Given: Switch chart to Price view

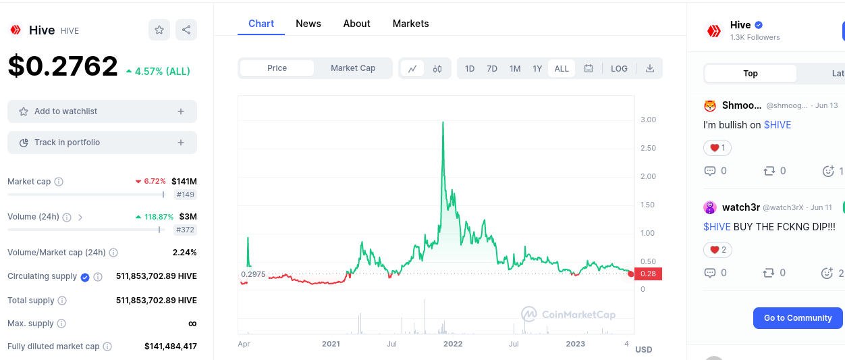Looking at the screenshot, I should tap(277, 68).
